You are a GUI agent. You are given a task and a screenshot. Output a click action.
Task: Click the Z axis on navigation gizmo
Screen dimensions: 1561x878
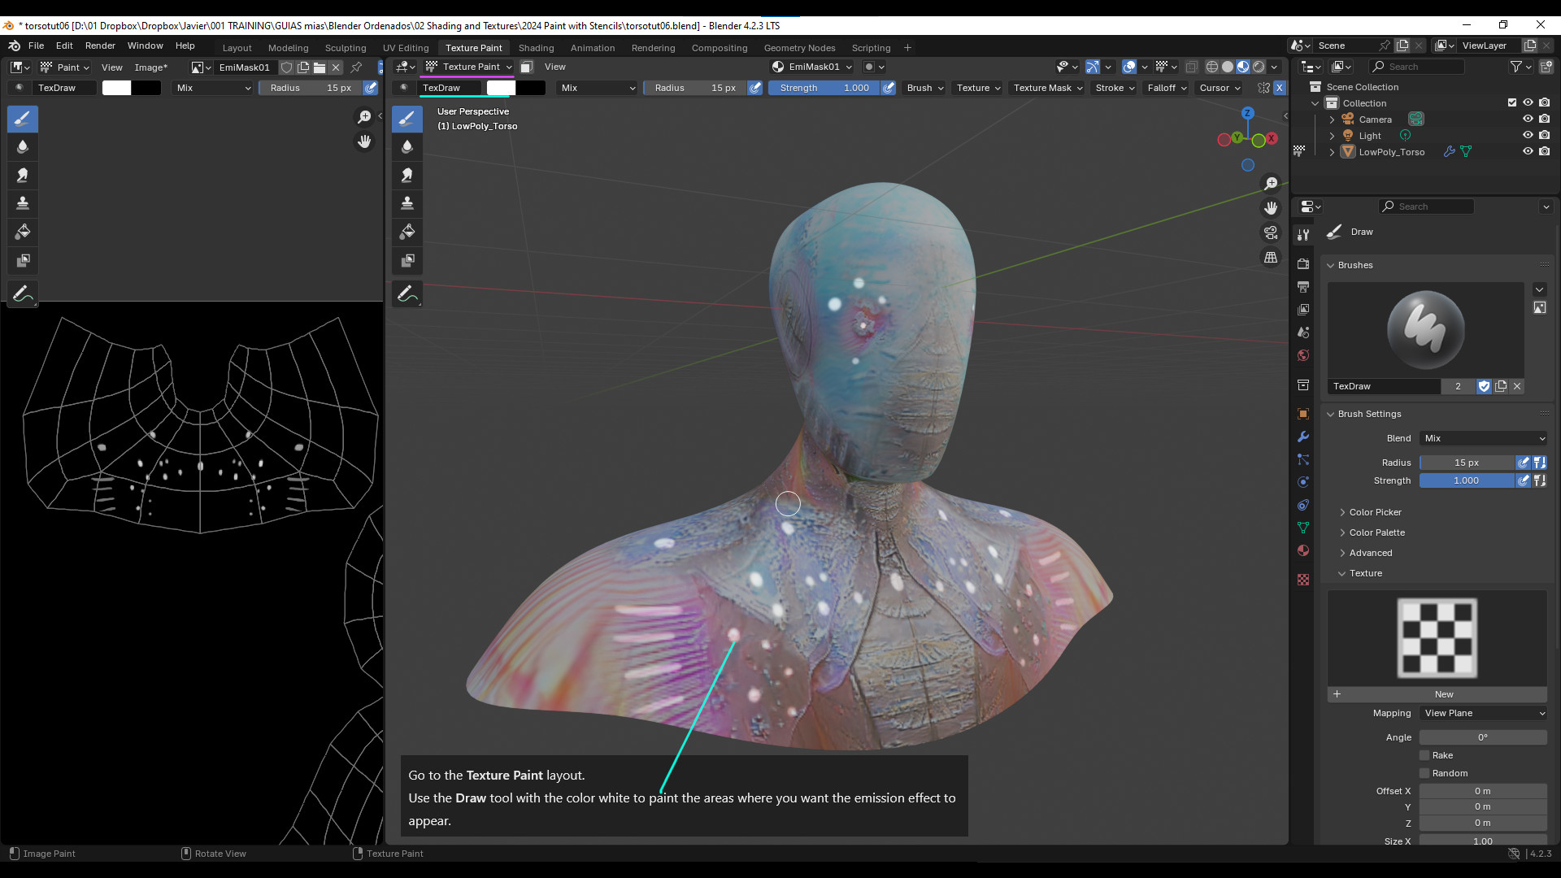coord(1247,113)
